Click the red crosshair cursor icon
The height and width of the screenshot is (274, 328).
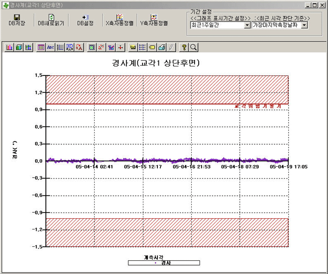pyautogui.click(x=120, y=47)
